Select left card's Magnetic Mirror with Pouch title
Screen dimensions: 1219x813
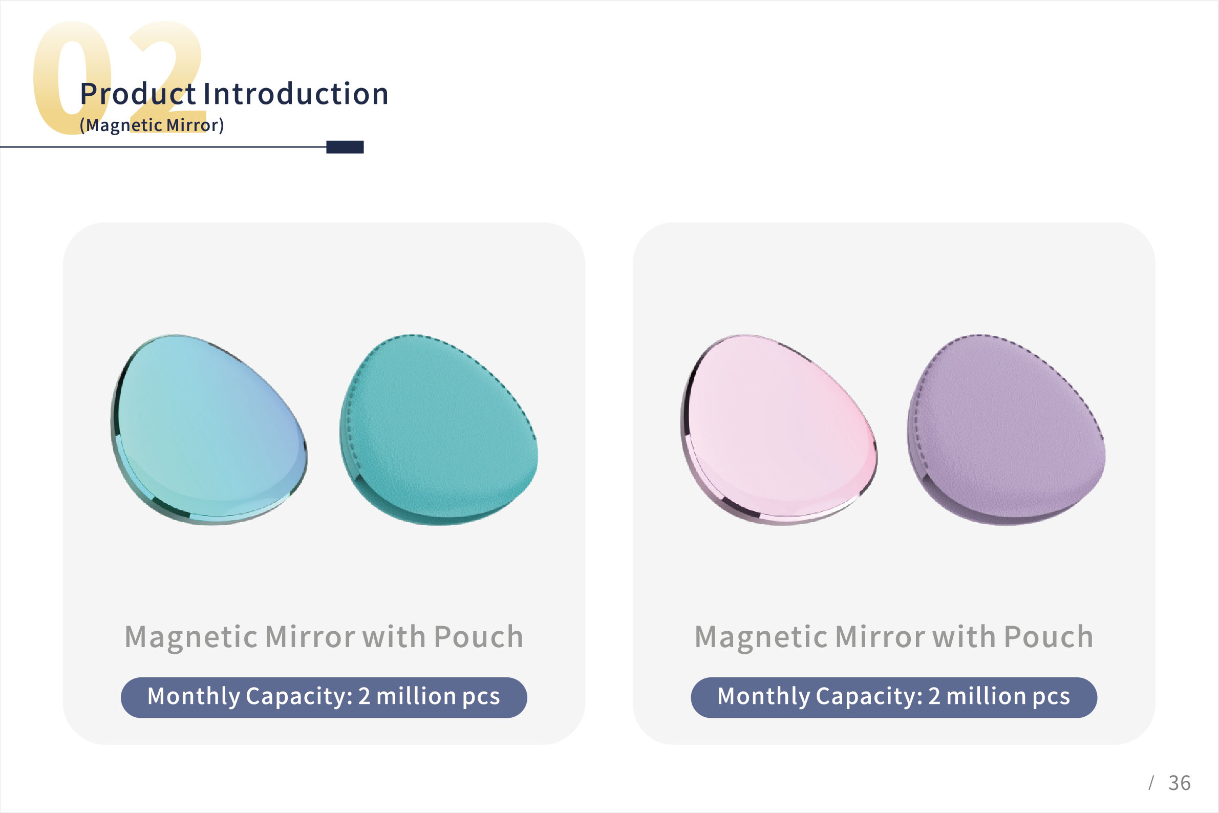coord(324,637)
